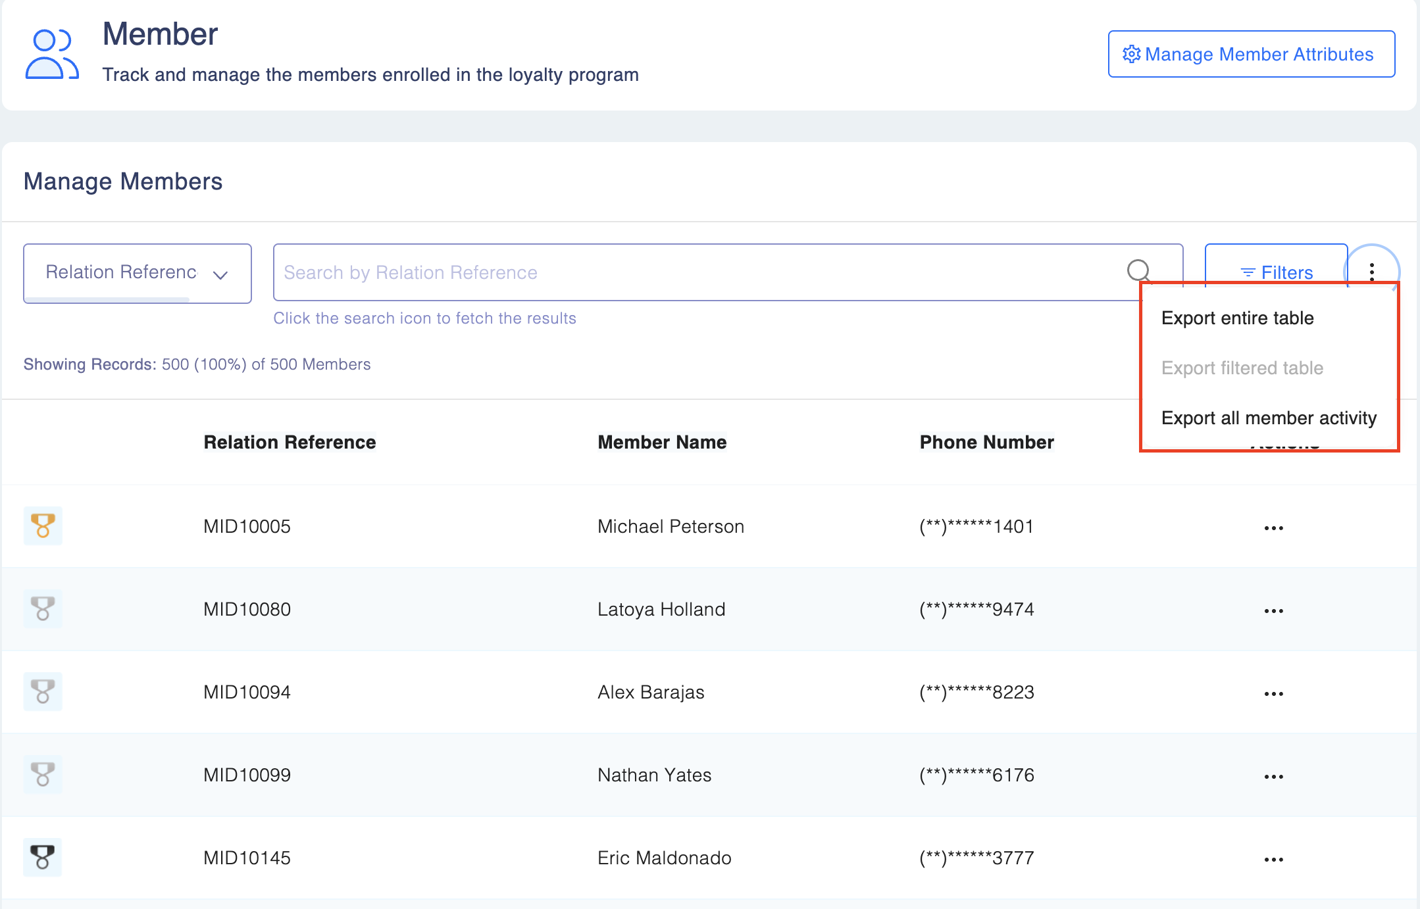This screenshot has height=909, width=1420.
Task: Click the search magnifier icon
Action: coord(1138,270)
